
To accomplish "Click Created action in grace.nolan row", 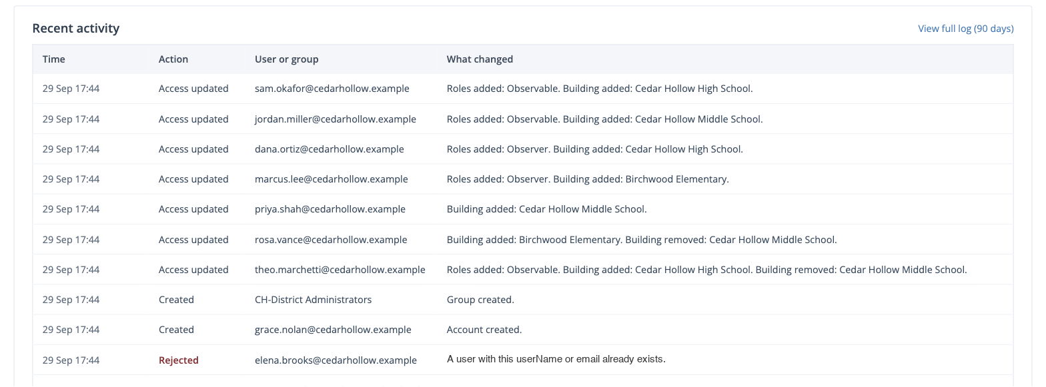I will coord(176,330).
